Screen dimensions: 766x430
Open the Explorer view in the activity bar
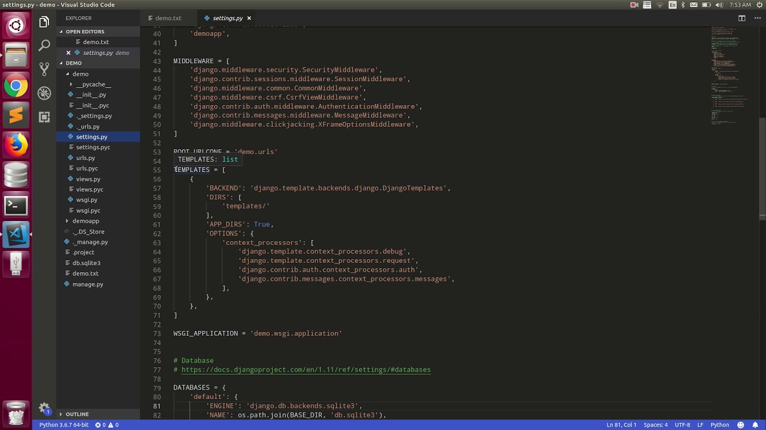click(44, 23)
